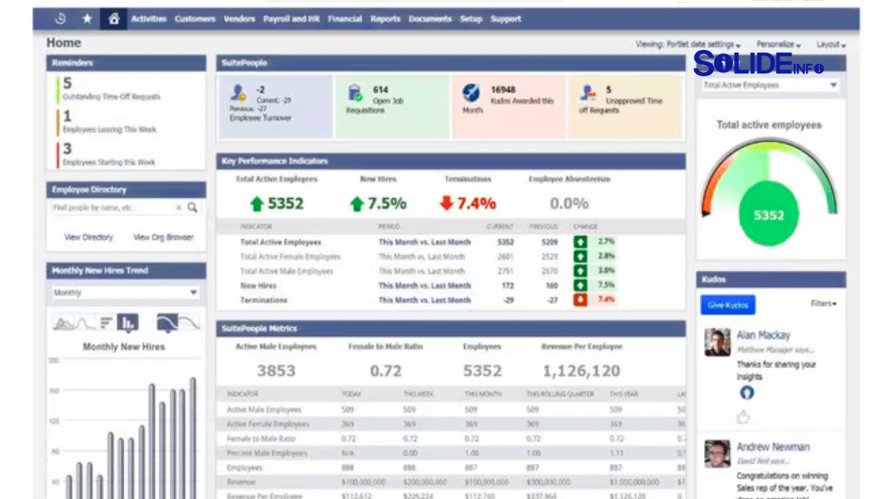Open the Setup menu

pyautogui.click(x=471, y=19)
